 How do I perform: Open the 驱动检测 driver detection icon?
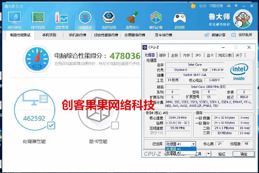(108, 17)
